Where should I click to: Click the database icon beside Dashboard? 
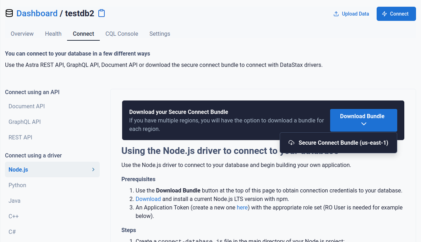click(x=9, y=13)
